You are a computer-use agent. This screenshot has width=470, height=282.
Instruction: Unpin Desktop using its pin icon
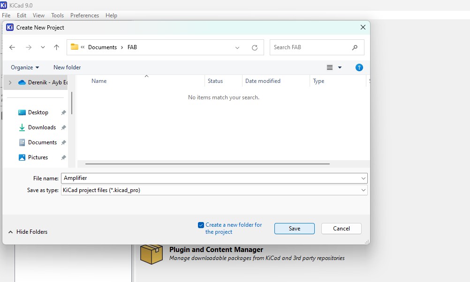(63, 112)
